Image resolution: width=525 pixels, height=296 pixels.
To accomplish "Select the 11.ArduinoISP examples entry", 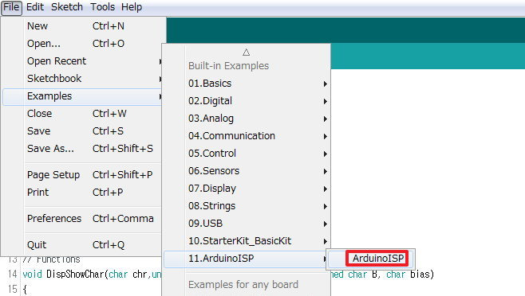I will tap(246, 259).
